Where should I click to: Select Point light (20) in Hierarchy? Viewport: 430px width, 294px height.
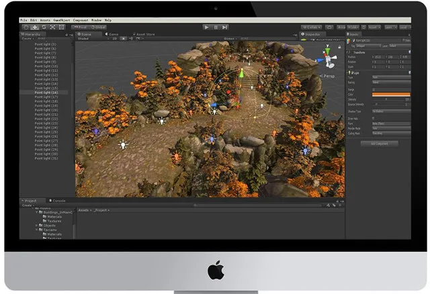(46, 111)
